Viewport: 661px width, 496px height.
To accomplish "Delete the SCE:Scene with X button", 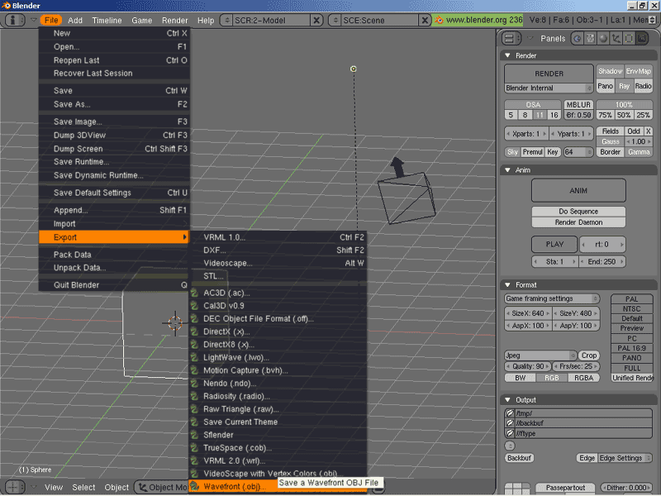I will click(x=425, y=20).
